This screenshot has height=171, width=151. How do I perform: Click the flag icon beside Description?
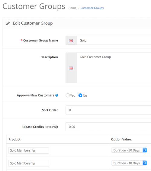71,68
